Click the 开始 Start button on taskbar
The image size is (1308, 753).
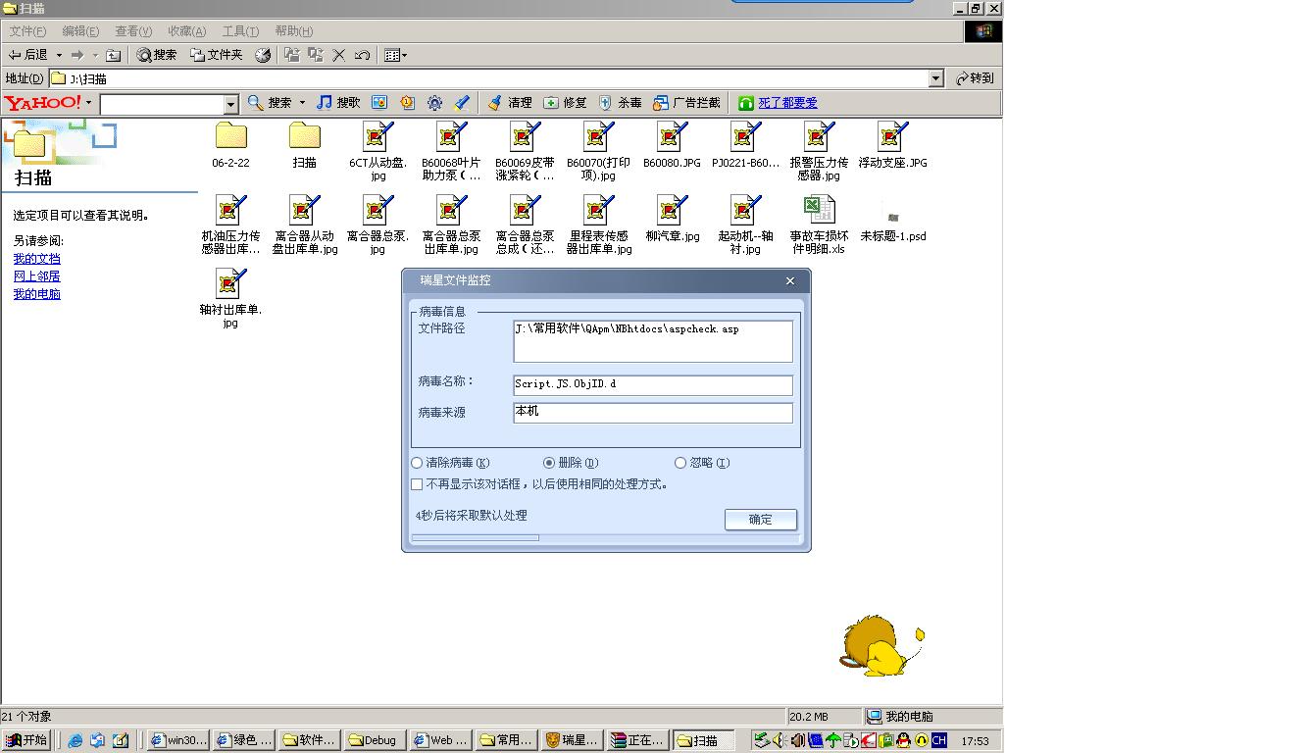click(x=26, y=740)
